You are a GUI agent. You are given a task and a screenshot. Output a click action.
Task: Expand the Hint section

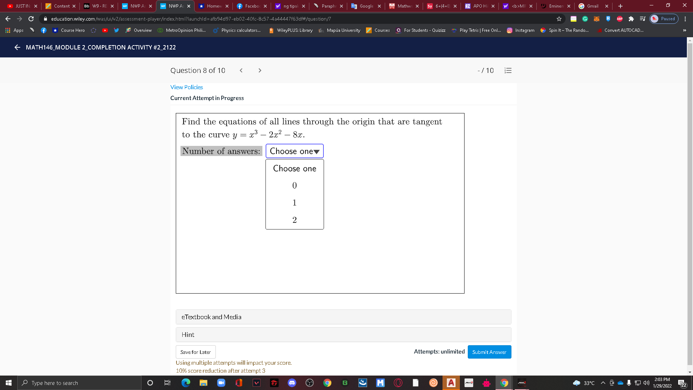pyautogui.click(x=188, y=335)
